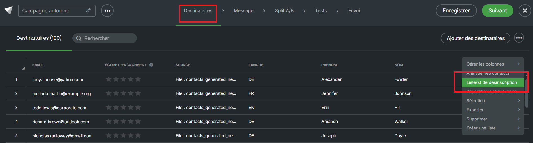Screen dimensions: 533x143
Task: Click the select-all corner triangle in table
Action: 23,68
